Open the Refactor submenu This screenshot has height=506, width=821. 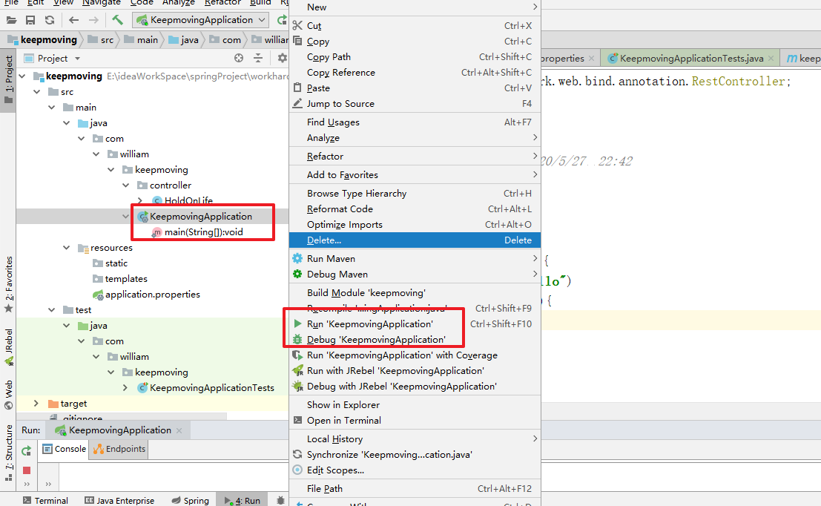coord(415,156)
